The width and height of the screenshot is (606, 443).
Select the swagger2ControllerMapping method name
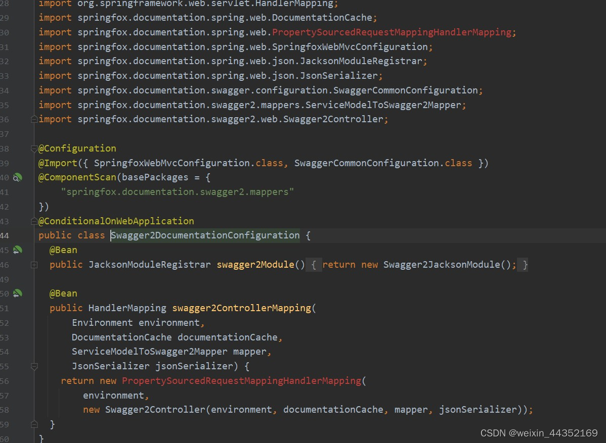(241, 308)
